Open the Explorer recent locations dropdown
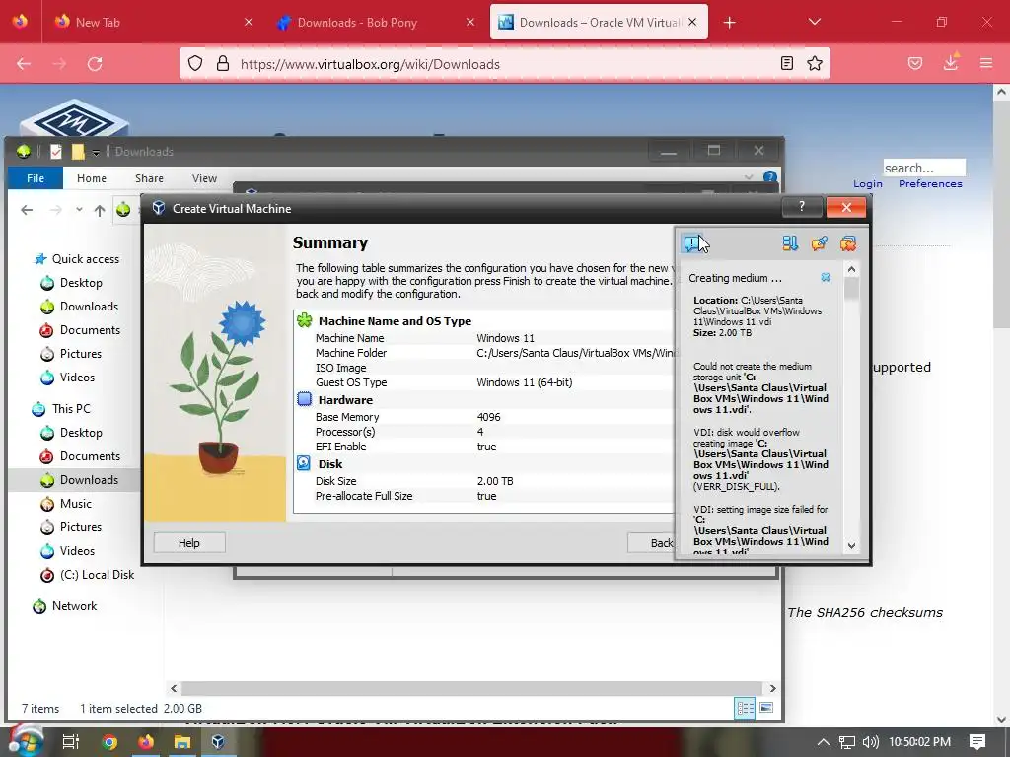 pos(79,210)
